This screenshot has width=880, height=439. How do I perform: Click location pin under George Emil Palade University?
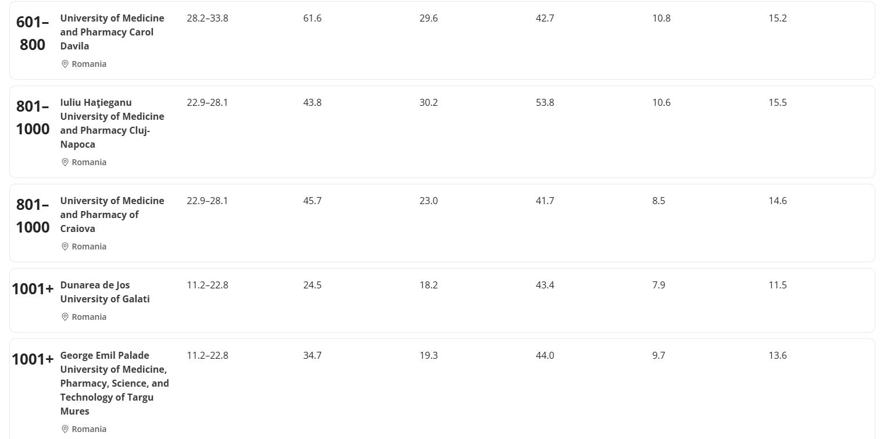tap(65, 429)
